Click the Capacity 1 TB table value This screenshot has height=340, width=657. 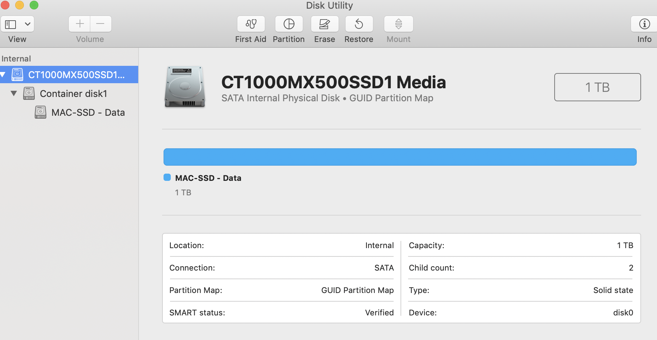625,245
